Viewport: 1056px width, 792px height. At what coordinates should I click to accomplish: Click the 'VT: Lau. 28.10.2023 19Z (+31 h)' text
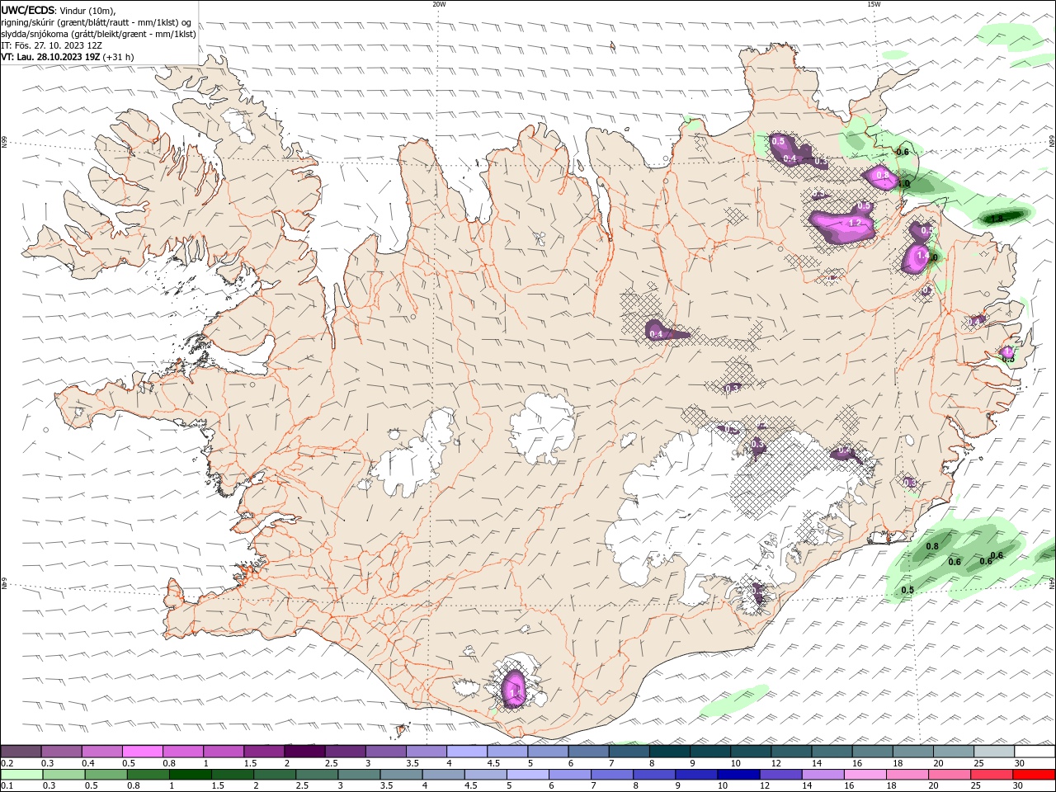coord(68,57)
